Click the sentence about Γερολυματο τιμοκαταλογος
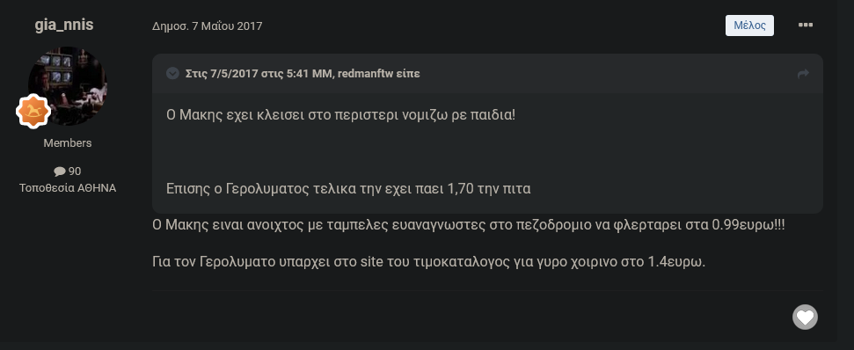This screenshot has width=854, height=350. [428, 262]
